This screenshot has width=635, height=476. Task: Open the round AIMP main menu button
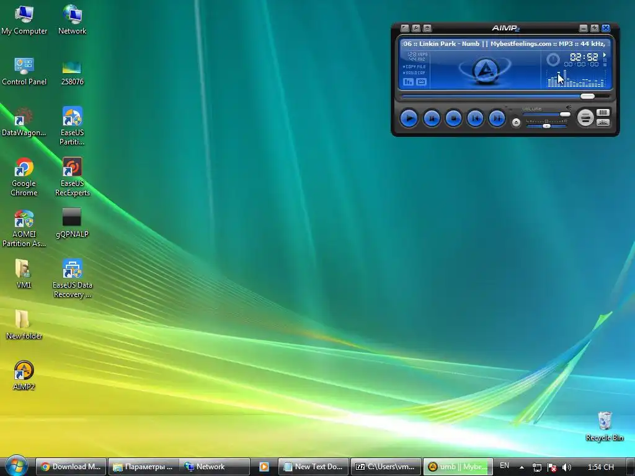click(x=585, y=118)
